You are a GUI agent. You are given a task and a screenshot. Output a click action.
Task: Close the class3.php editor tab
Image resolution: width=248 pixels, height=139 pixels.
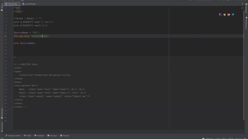click(19, 4)
